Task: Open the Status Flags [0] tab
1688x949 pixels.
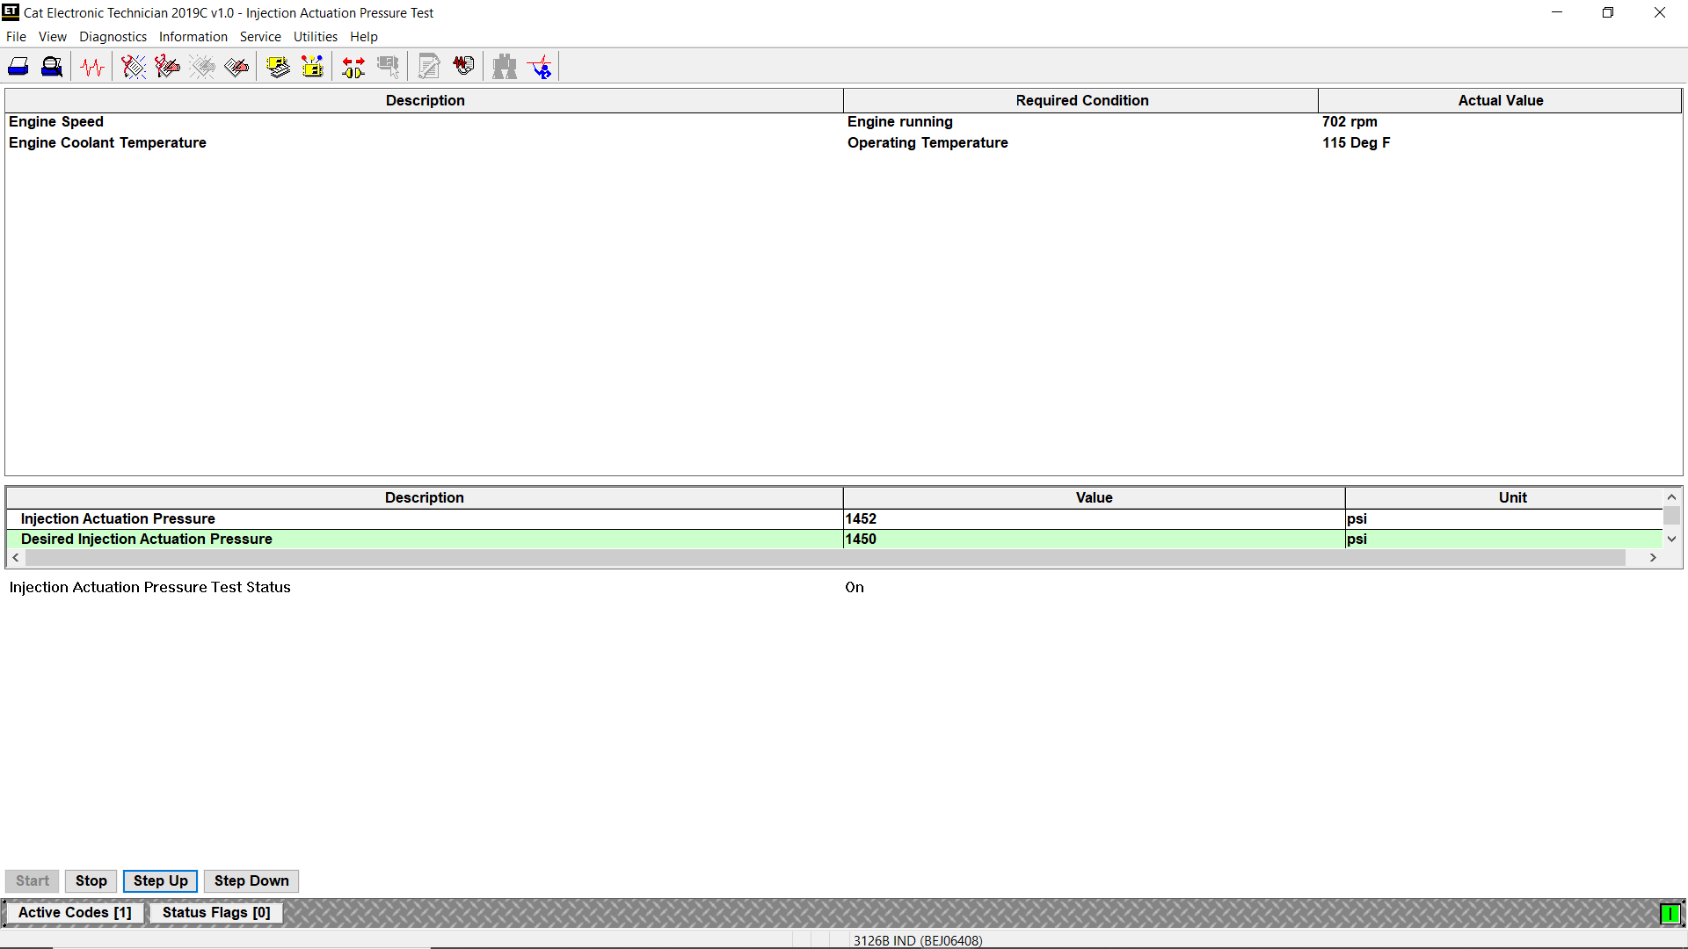Action: [216, 913]
